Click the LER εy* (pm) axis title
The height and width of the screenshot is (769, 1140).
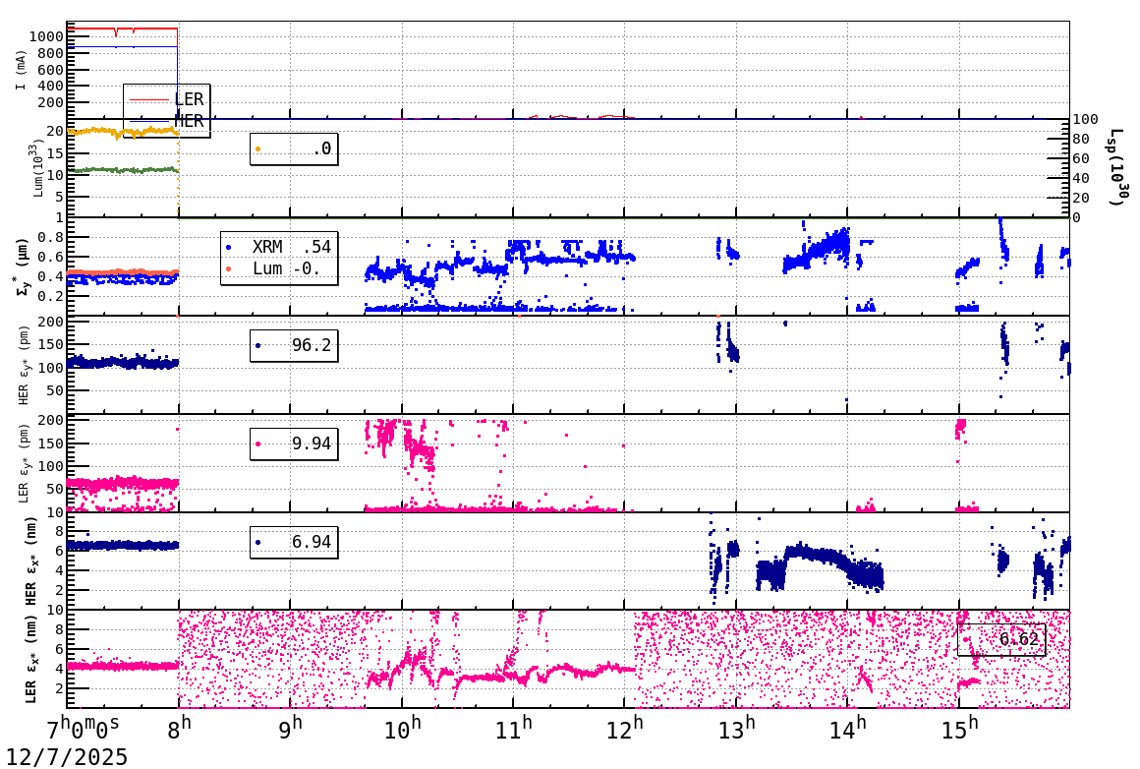pos(24,463)
